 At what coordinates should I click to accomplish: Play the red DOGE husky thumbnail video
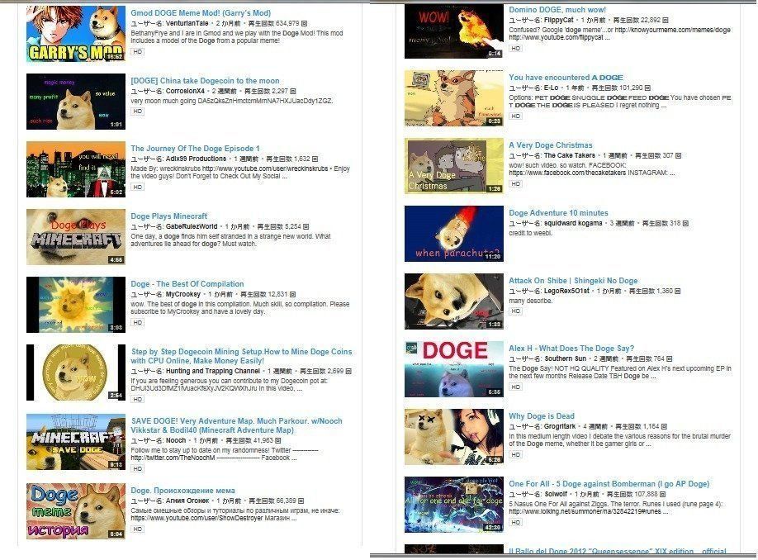tap(453, 370)
